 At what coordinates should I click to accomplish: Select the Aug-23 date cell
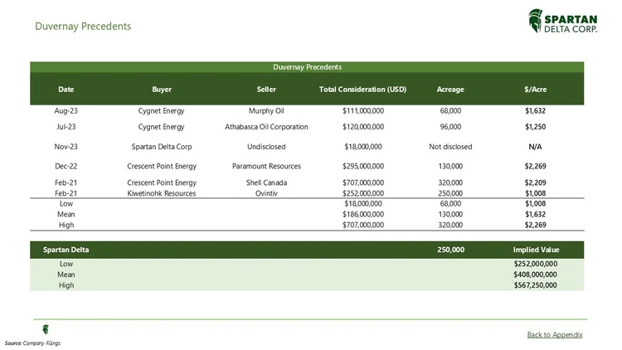66,110
